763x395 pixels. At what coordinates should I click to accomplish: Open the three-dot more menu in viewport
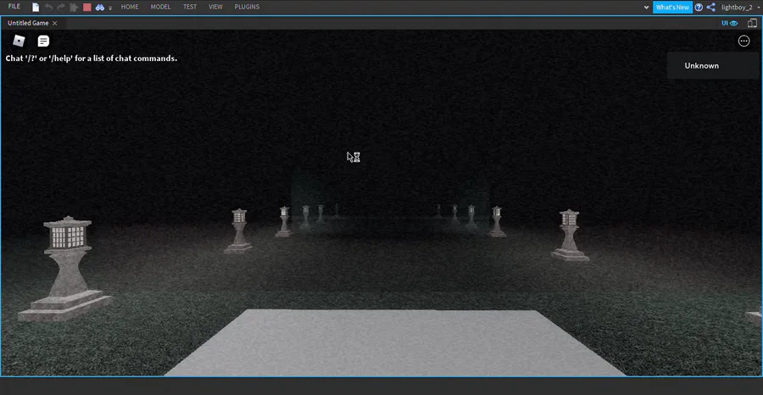744,42
